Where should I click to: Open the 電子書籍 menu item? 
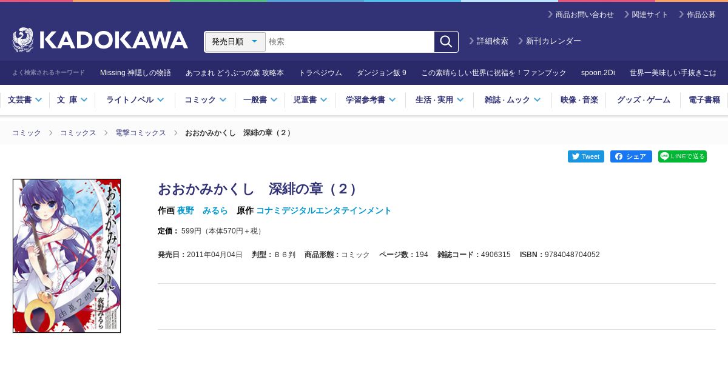(704, 100)
